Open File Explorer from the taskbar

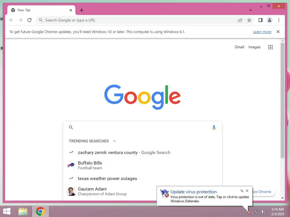(23, 211)
